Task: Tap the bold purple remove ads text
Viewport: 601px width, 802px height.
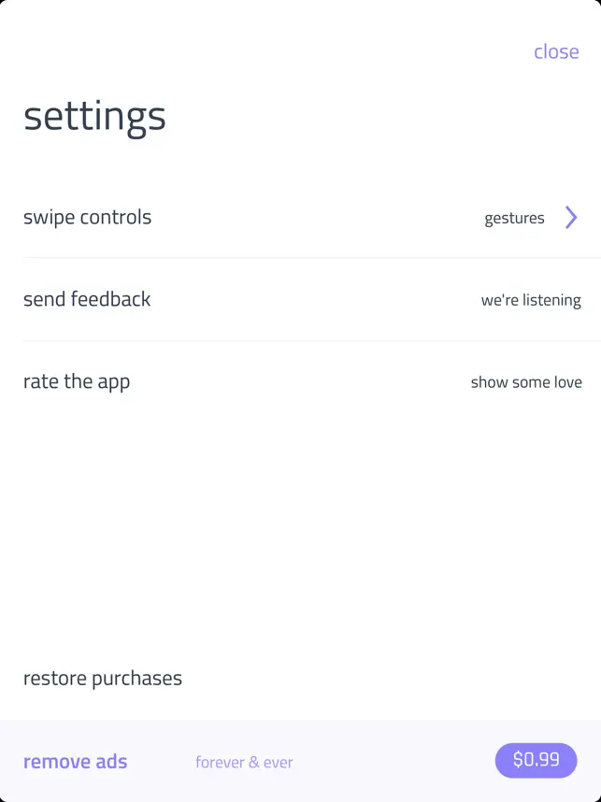Action: [75, 762]
